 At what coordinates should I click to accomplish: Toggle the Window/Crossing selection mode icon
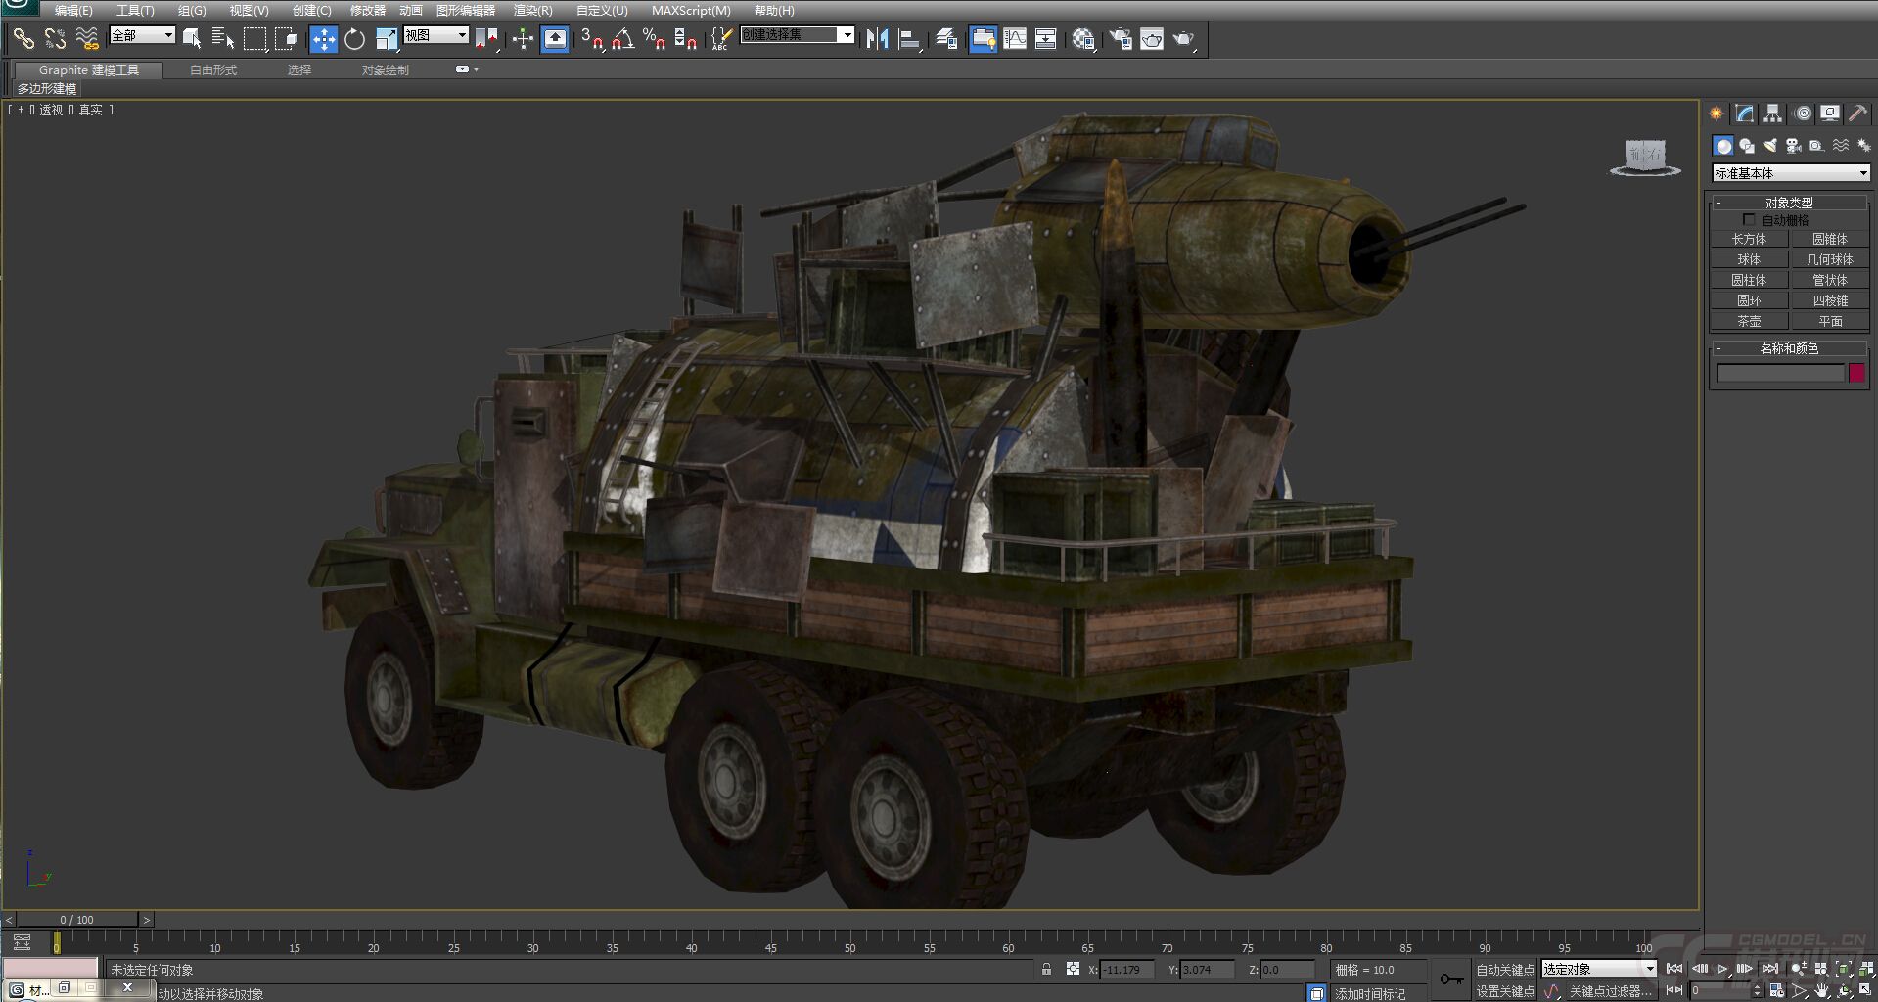point(286,38)
